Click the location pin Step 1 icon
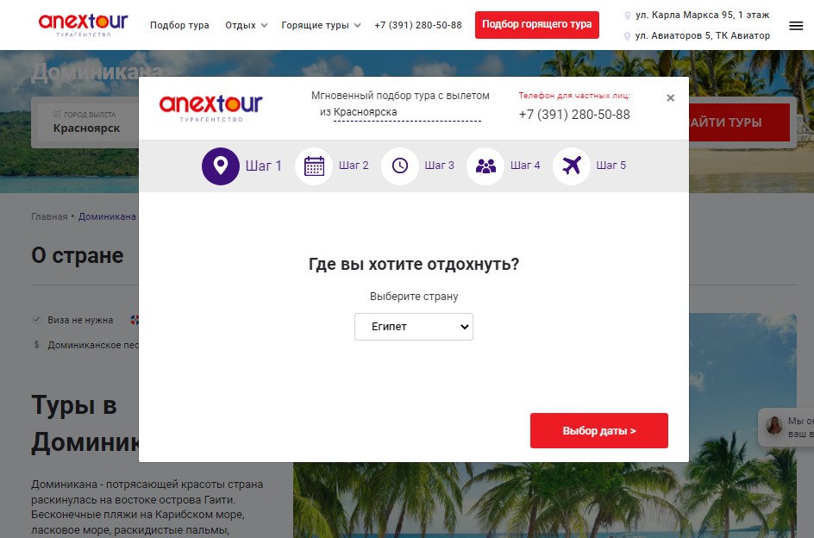The image size is (814, 538). (221, 166)
